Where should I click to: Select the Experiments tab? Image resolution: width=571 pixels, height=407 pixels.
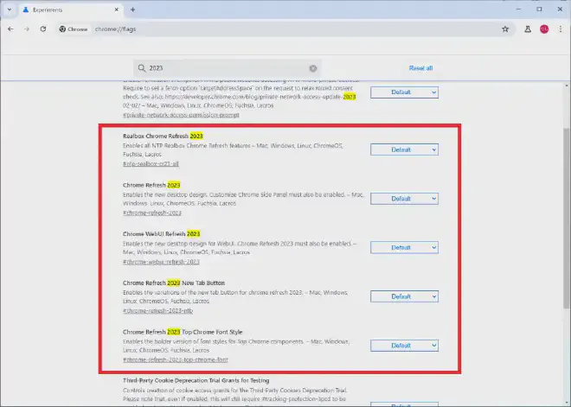[x=71, y=10]
